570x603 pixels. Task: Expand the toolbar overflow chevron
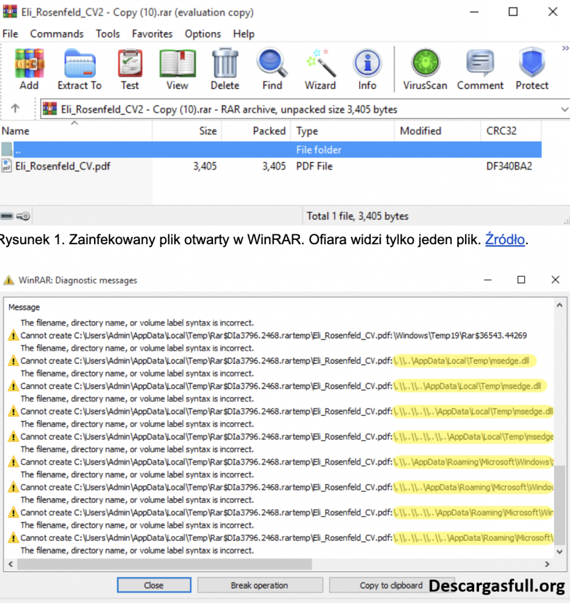(565, 47)
